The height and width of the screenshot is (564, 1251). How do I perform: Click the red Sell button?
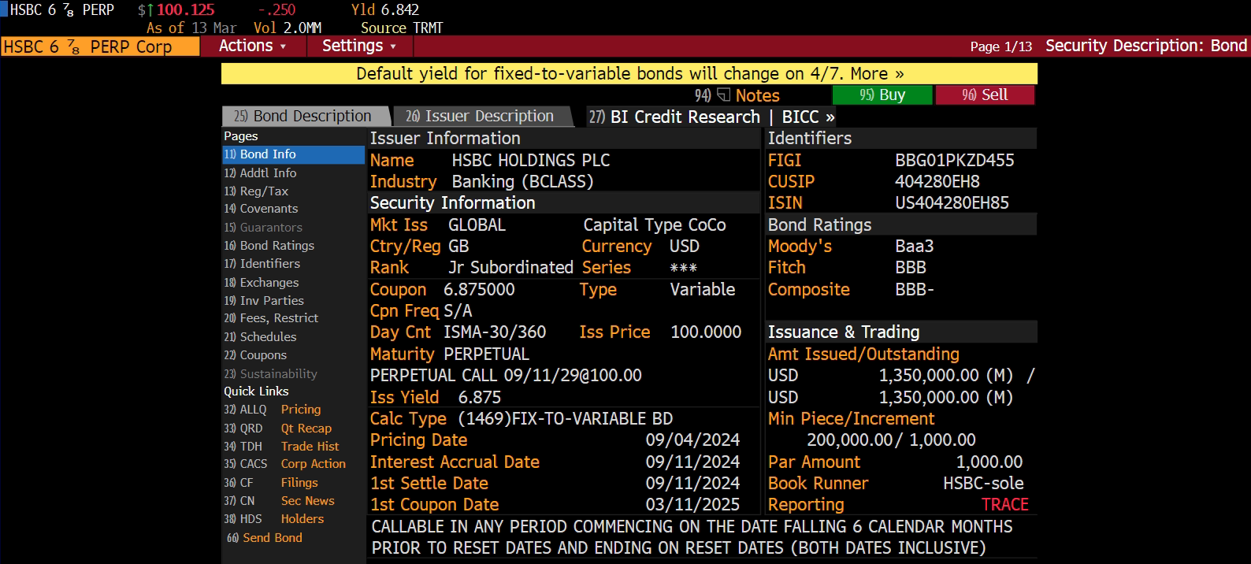pos(985,95)
